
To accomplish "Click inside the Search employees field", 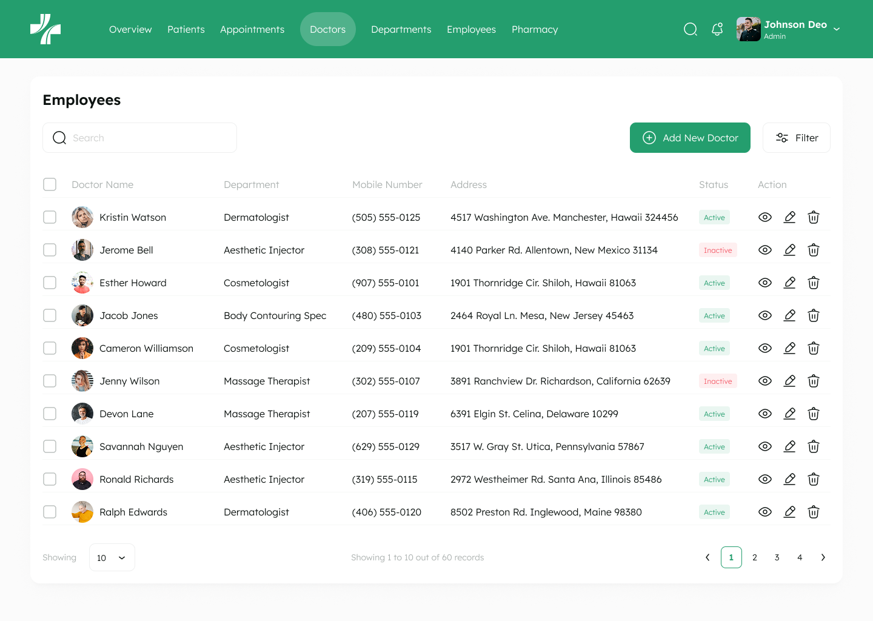I will pos(139,138).
